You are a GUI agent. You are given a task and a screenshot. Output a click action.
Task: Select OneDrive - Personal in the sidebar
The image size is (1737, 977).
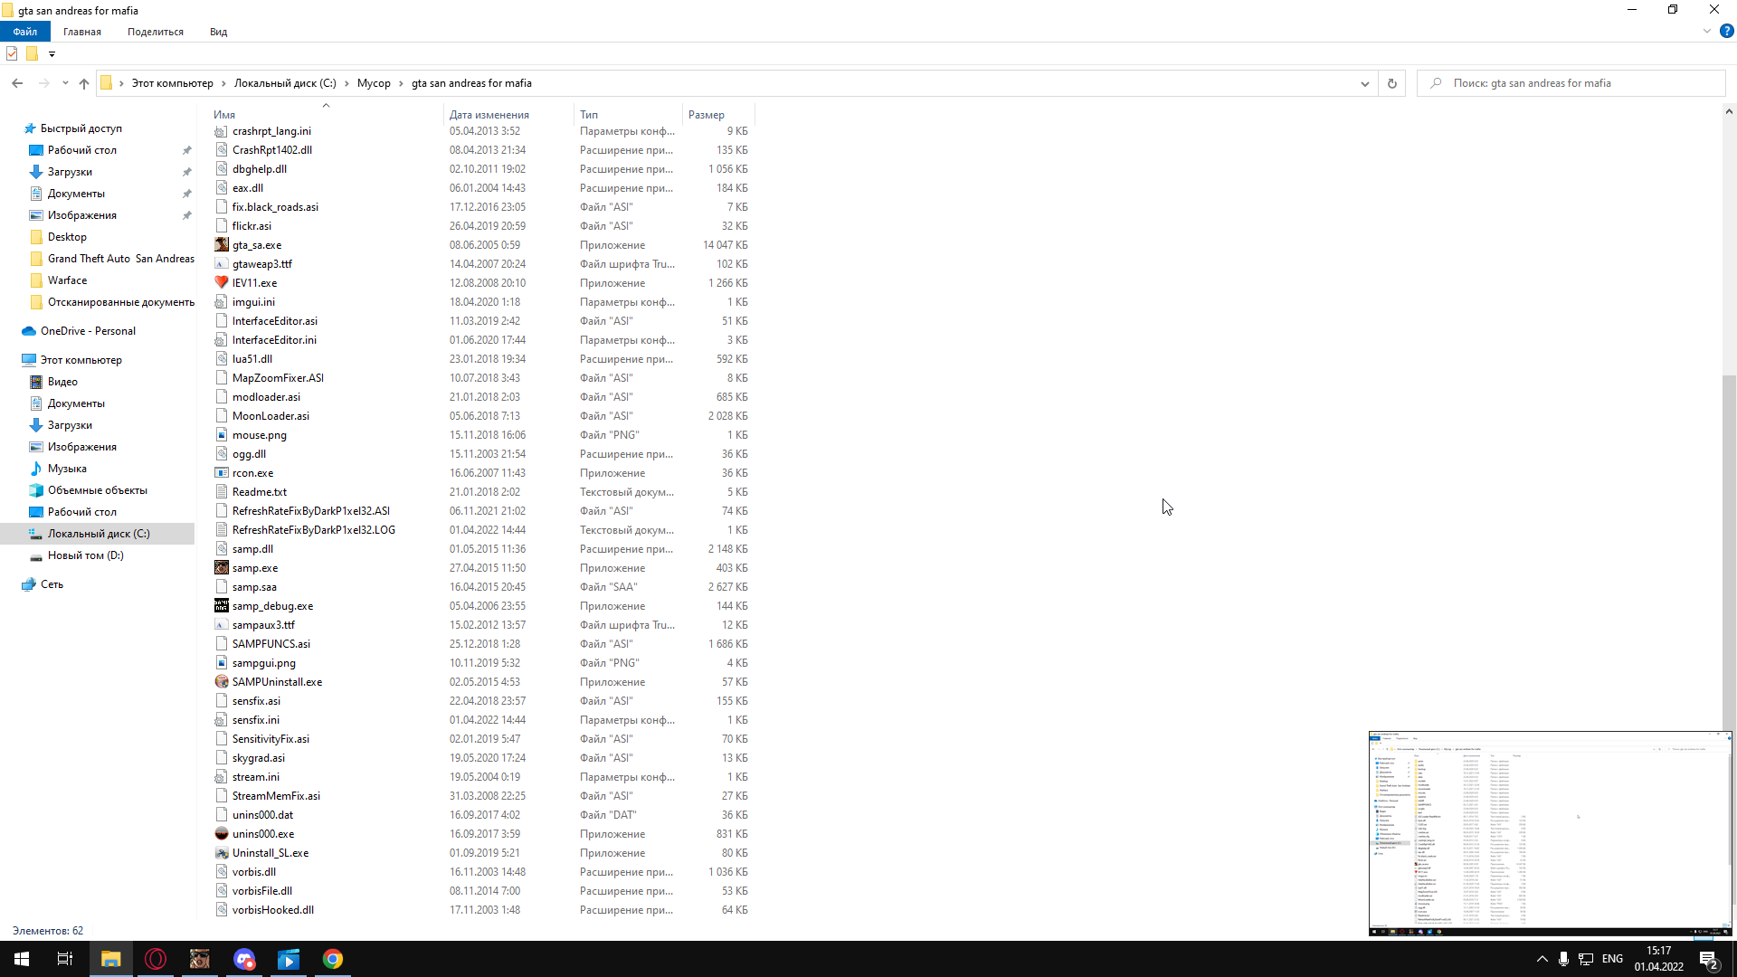(x=88, y=331)
